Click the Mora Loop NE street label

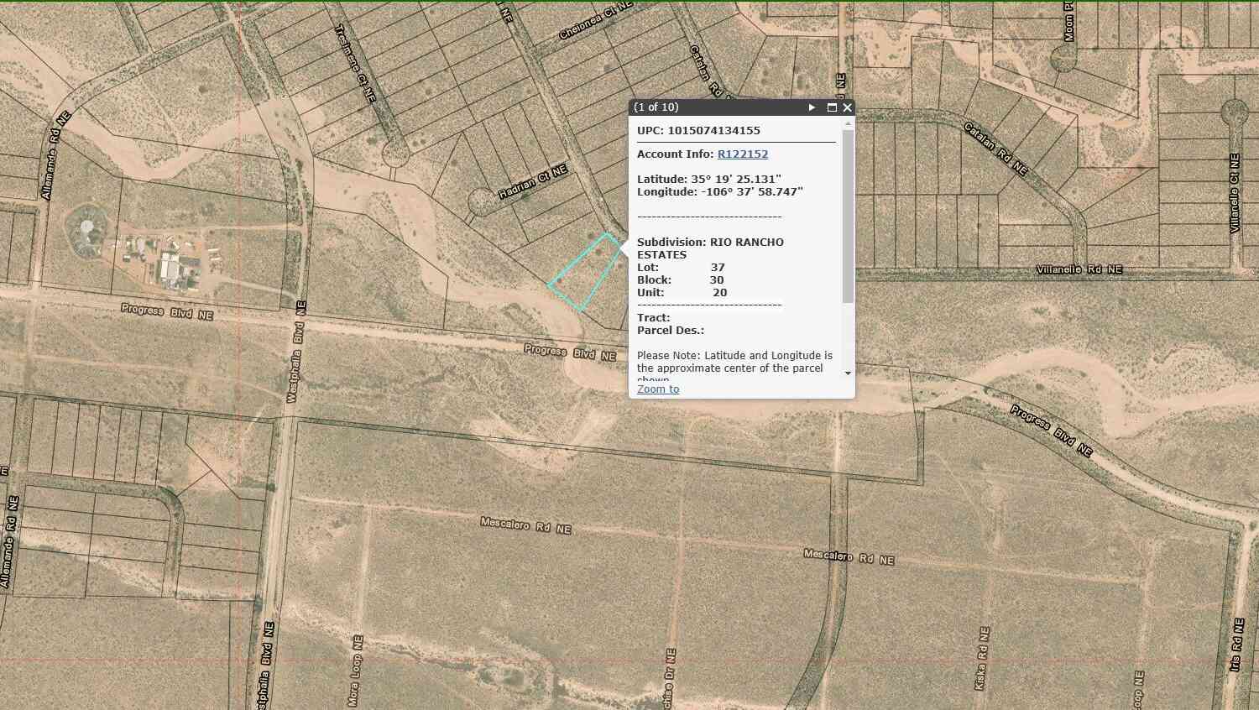[356, 671]
